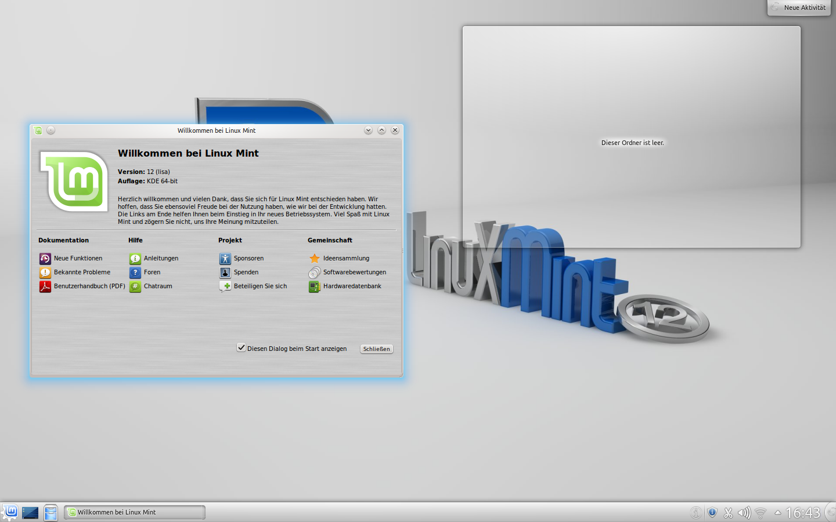The height and width of the screenshot is (522, 836).
Task: Open the Bekannte Probleme link
Action: (82, 273)
